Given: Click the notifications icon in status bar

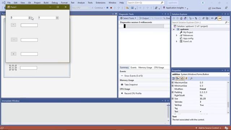Looking at the screenshot, I should [226, 128].
